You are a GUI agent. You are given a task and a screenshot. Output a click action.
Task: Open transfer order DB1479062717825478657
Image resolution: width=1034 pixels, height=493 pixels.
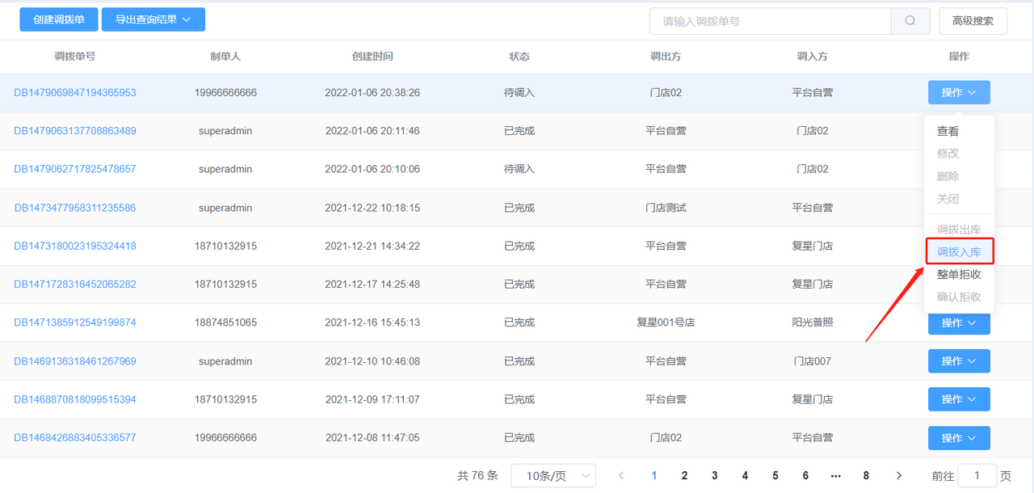click(75, 170)
